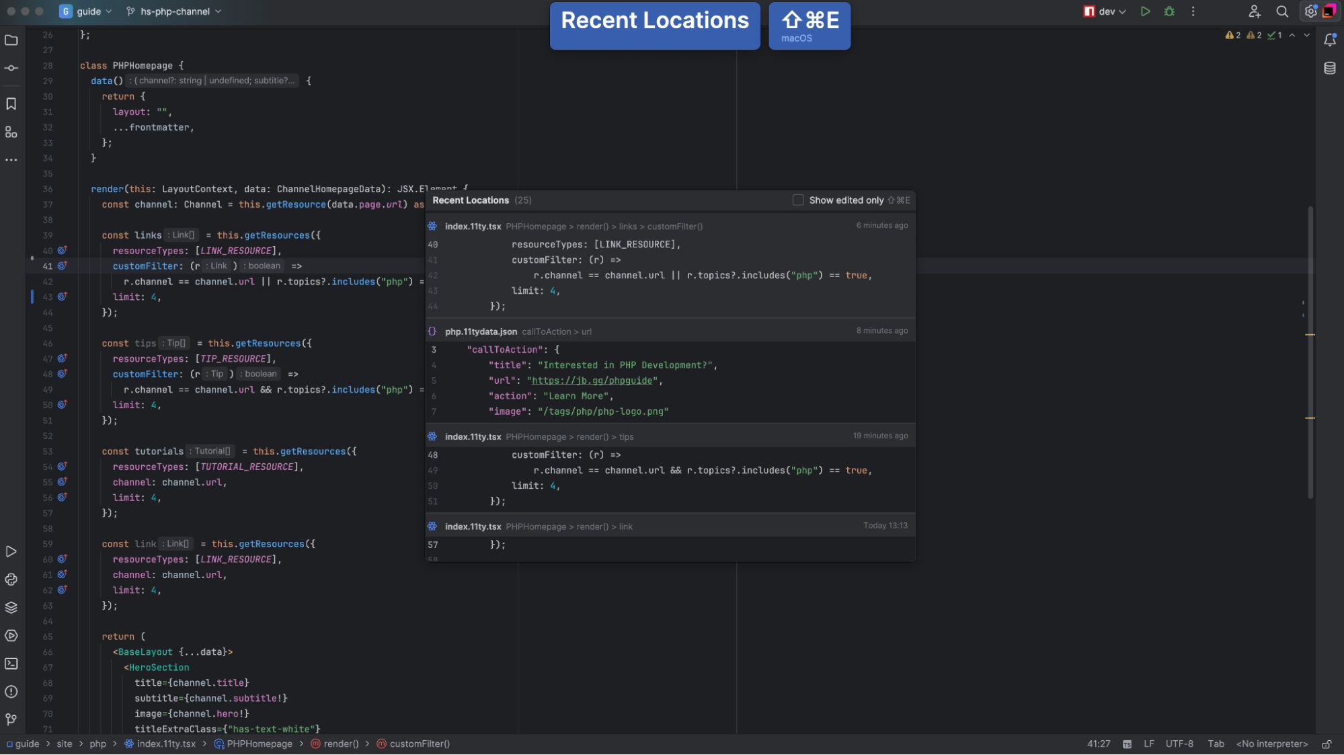Click the PHPHomepage breadcrumb
The width and height of the screenshot is (1344, 755).
coord(253,744)
